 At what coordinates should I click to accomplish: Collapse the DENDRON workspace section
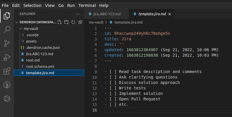17,22
